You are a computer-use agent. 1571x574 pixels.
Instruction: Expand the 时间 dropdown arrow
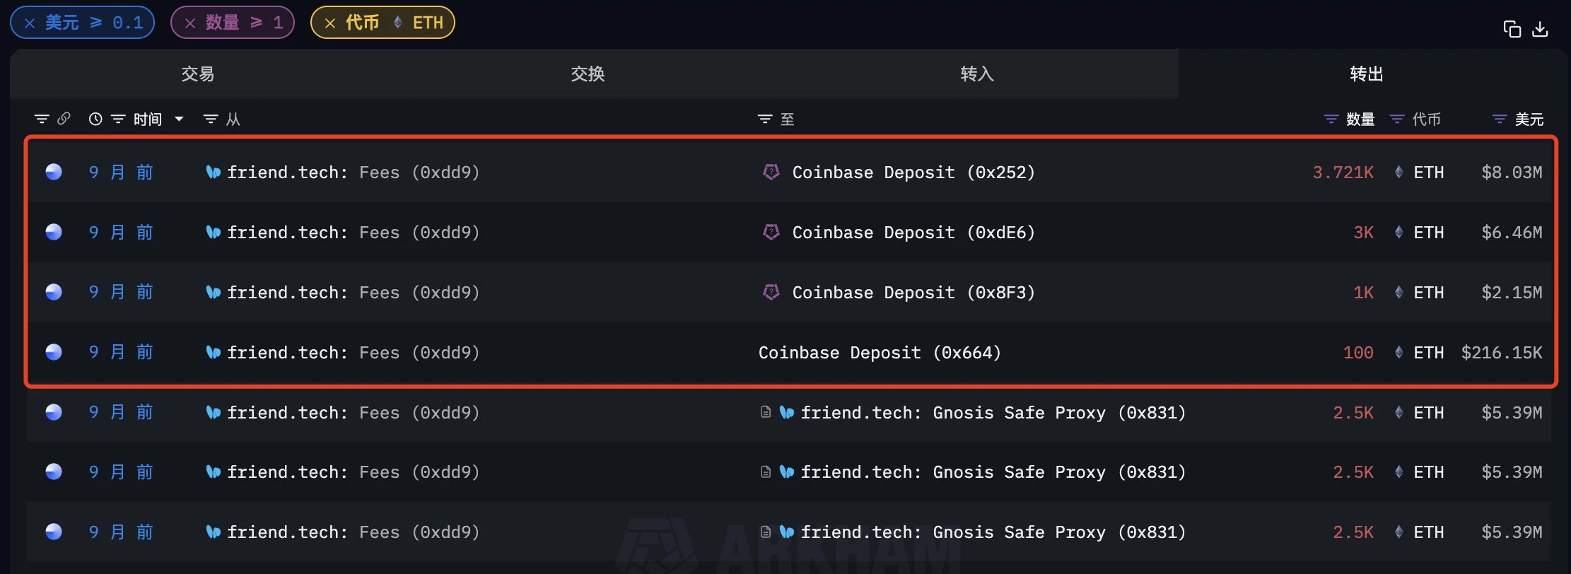click(x=180, y=119)
